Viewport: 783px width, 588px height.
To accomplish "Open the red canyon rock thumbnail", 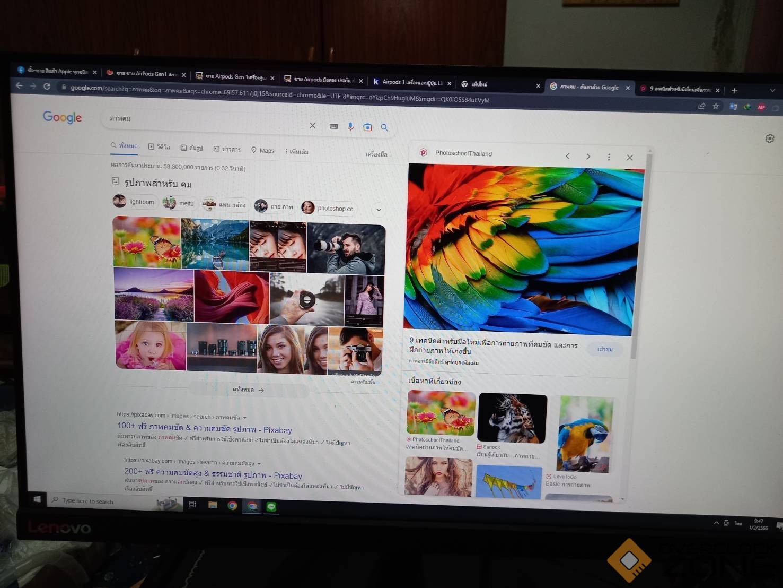I will 232,297.
